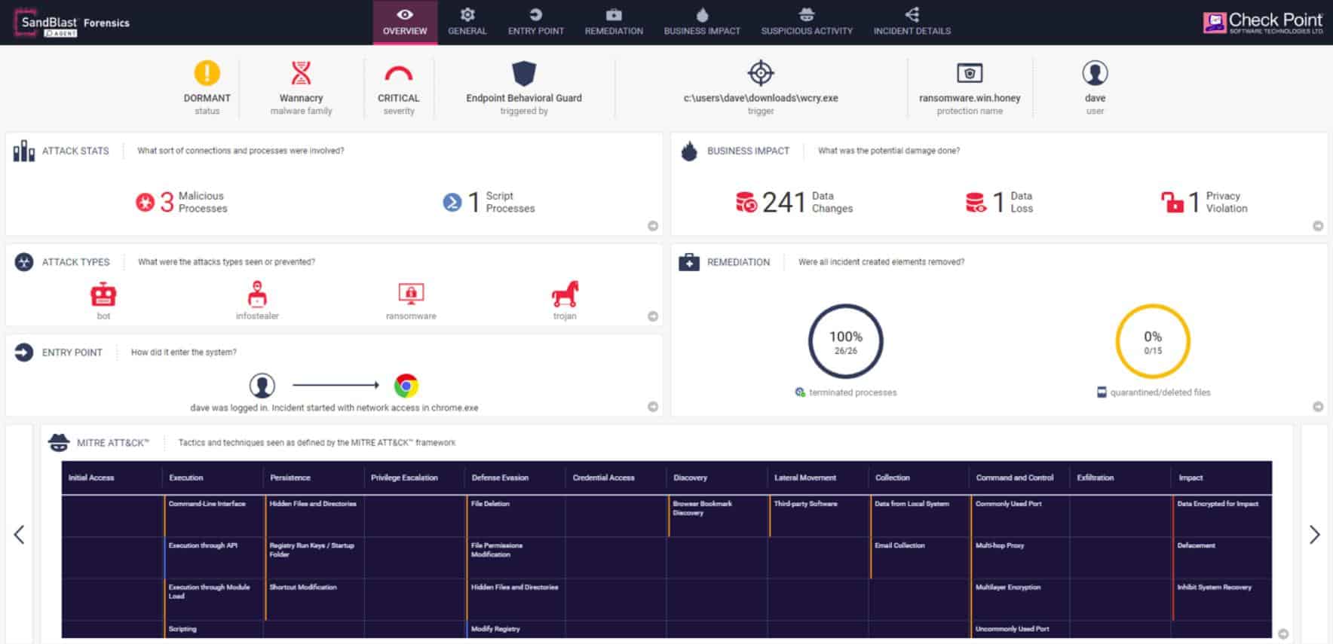Open the General tab
1333x644 pixels.
click(467, 23)
